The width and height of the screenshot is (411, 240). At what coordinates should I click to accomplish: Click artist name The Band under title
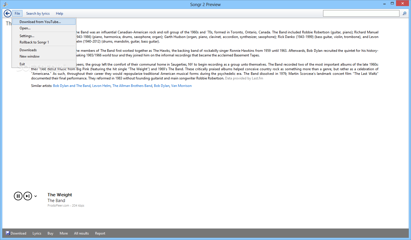coord(56,201)
